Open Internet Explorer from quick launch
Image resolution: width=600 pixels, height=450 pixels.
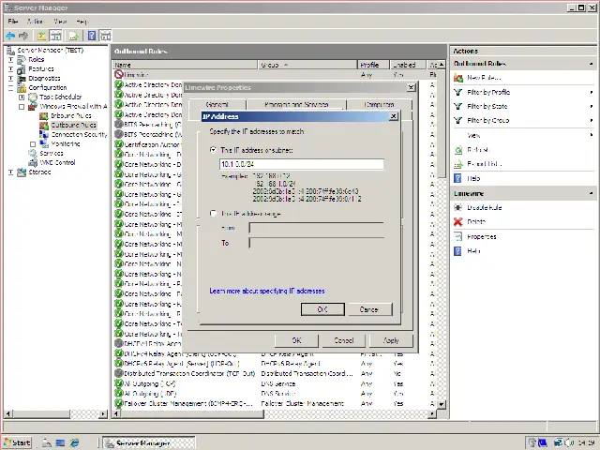pos(74,442)
